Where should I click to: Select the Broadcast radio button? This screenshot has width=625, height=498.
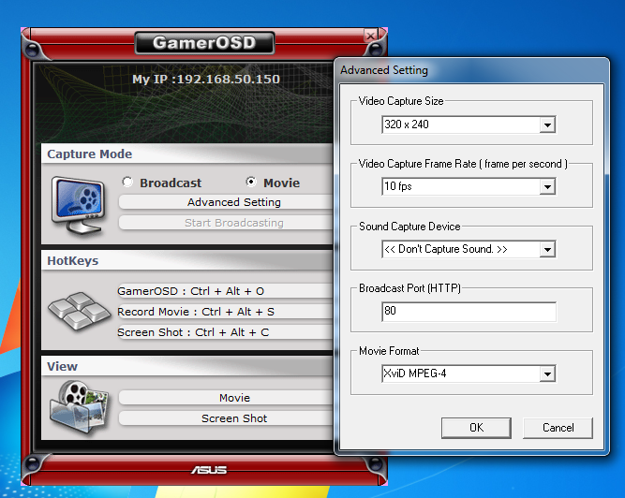(127, 182)
